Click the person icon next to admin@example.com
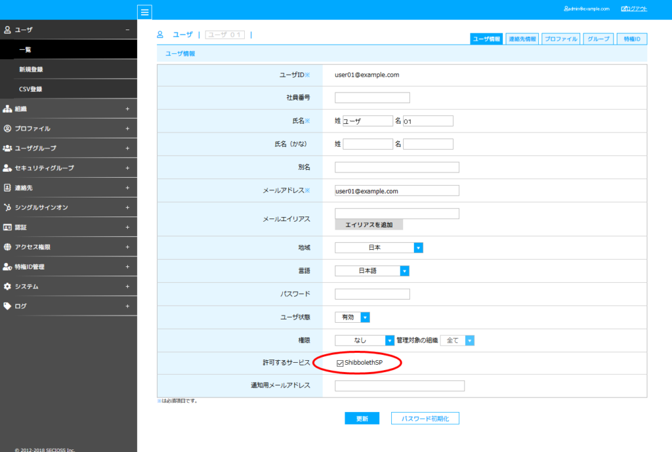The image size is (672, 452). click(x=565, y=8)
